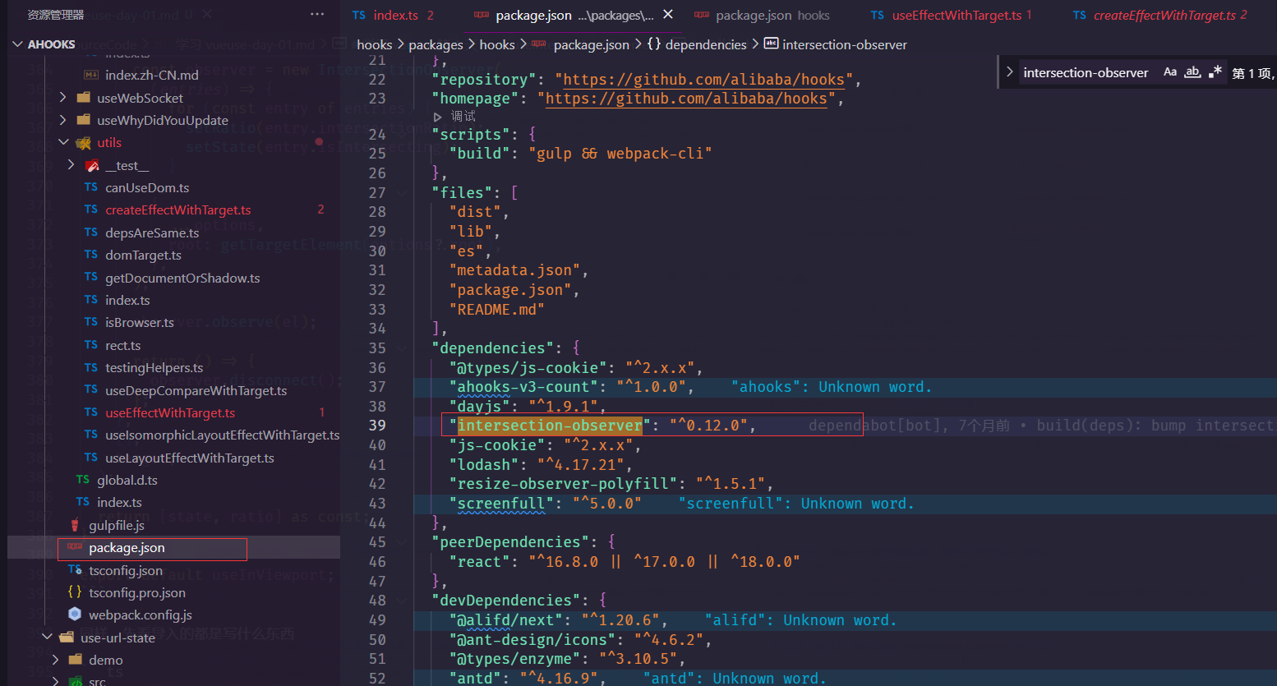The width and height of the screenshot is (1277, 686).
Task: Open webpack.config.js file
Action: [140, 615]
